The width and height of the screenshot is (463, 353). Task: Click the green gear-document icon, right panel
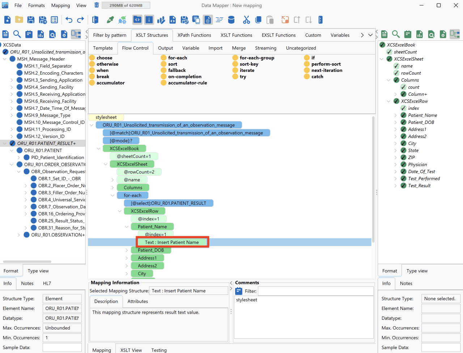coord(443,34)
